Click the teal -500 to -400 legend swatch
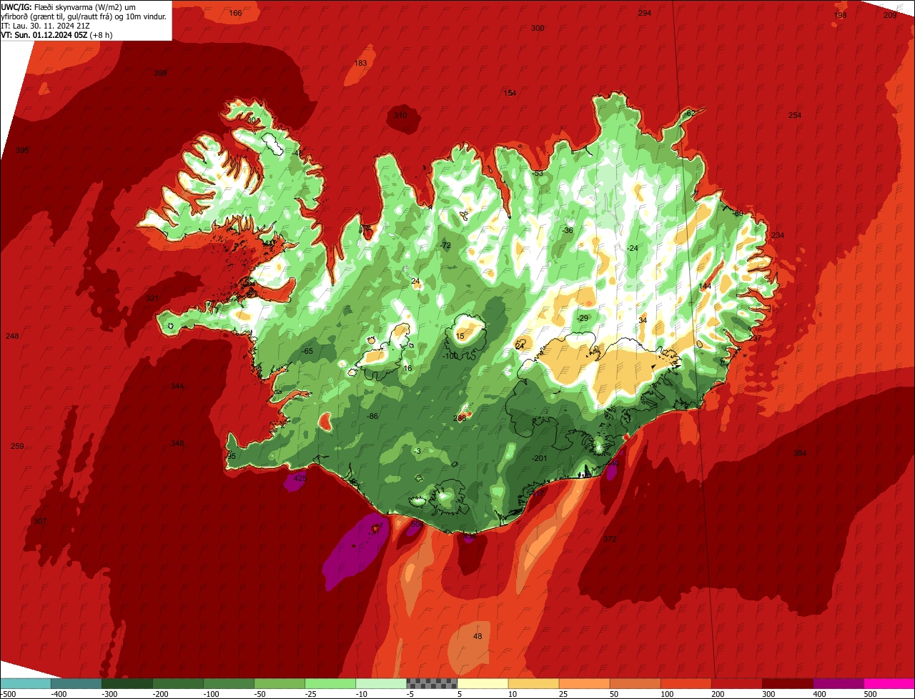Viewport: 915px width, 699px height. pos(26,683)
